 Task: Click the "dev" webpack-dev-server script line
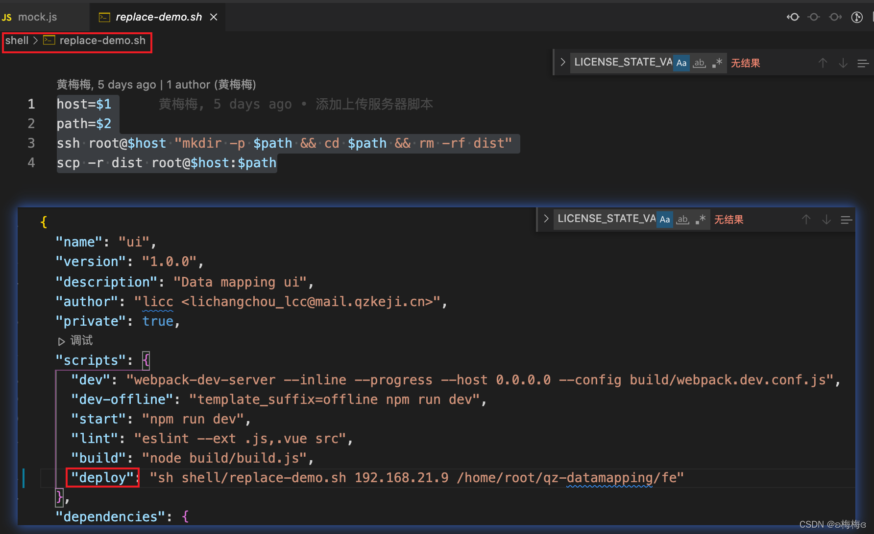point(456,380)
